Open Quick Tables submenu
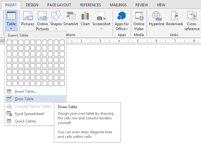The image size is (201, 147). point(25,121)
